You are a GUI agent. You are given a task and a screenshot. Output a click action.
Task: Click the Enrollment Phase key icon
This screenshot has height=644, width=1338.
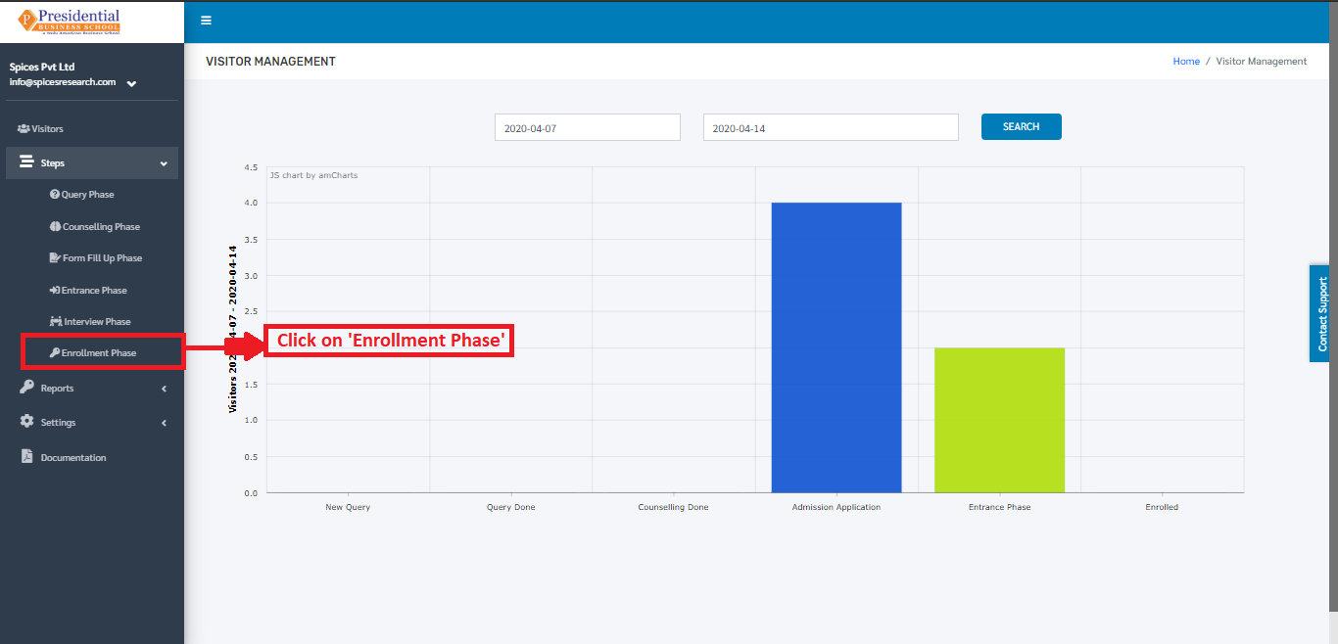tap(55, 352)
